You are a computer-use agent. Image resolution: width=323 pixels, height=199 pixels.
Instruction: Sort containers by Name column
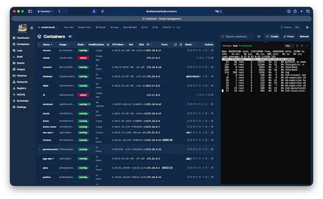[47, 45]
